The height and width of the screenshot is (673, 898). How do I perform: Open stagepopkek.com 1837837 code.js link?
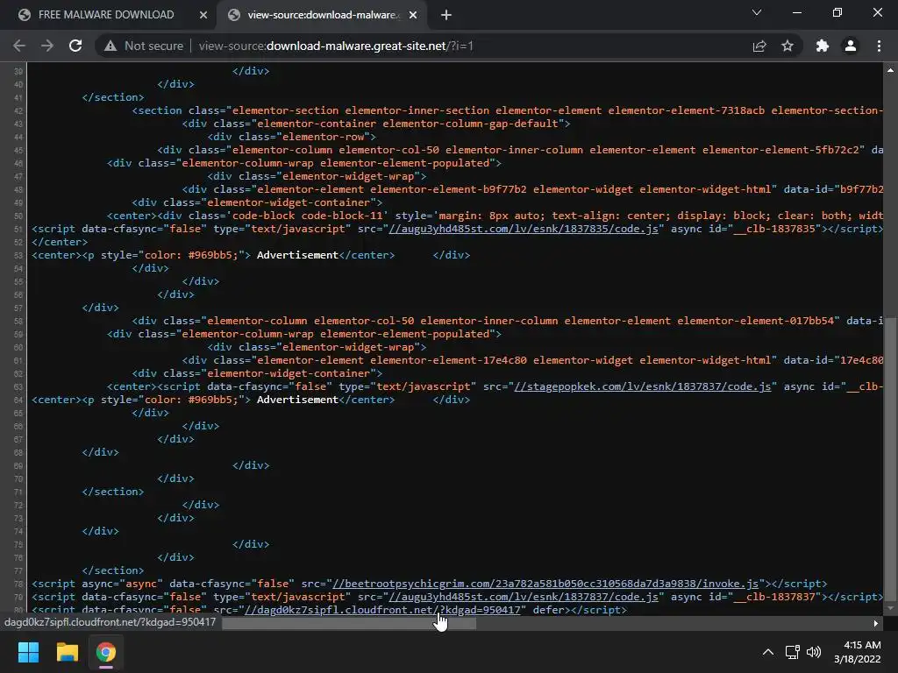pos(643,386)
